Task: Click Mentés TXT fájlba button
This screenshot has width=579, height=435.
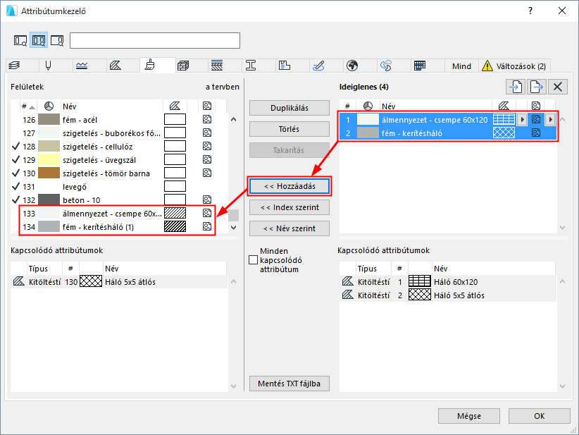Action: tap(289, 384)
